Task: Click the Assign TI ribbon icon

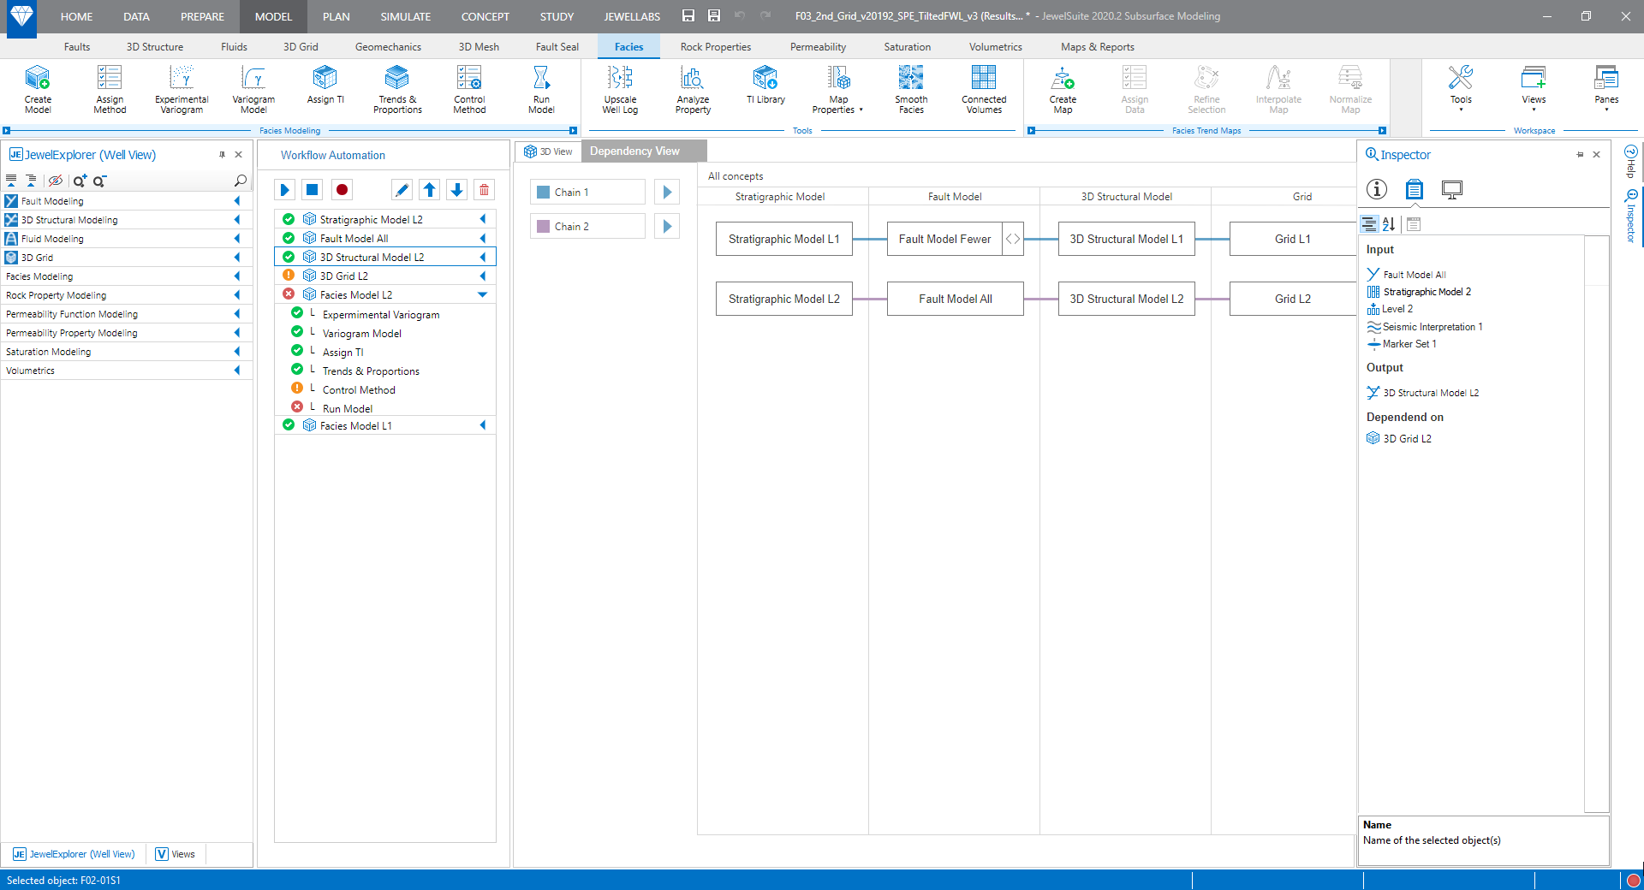Action: click(325, 86)
